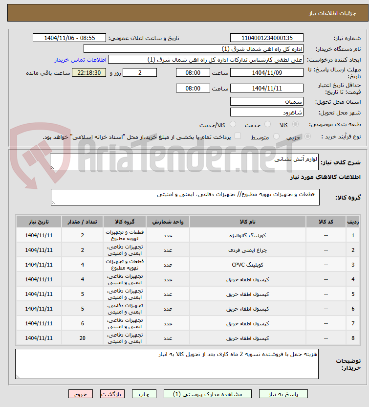Select the خدمت radio button
Screen dimensions: 369x407
pos(267,124)
